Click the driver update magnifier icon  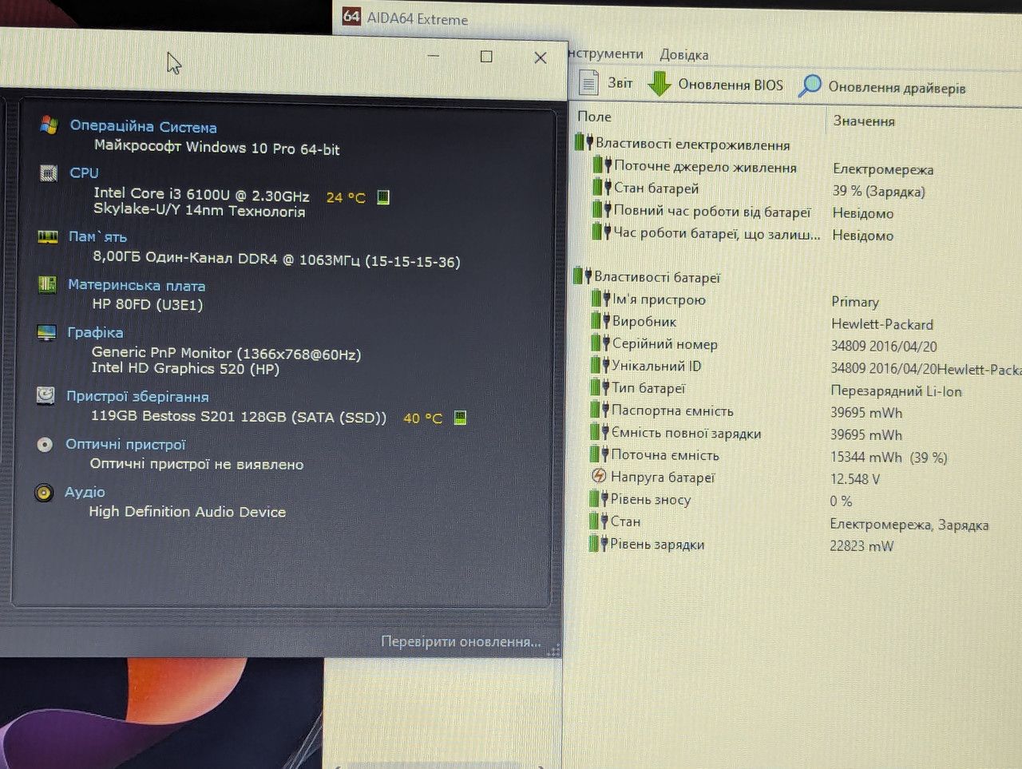(x=810, y=85)
